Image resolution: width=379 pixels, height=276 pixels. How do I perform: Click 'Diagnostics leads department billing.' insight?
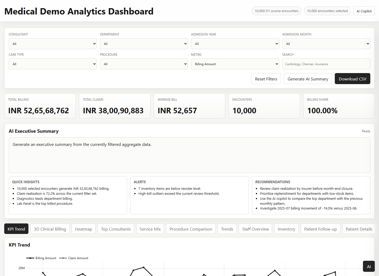coord(45,198)
